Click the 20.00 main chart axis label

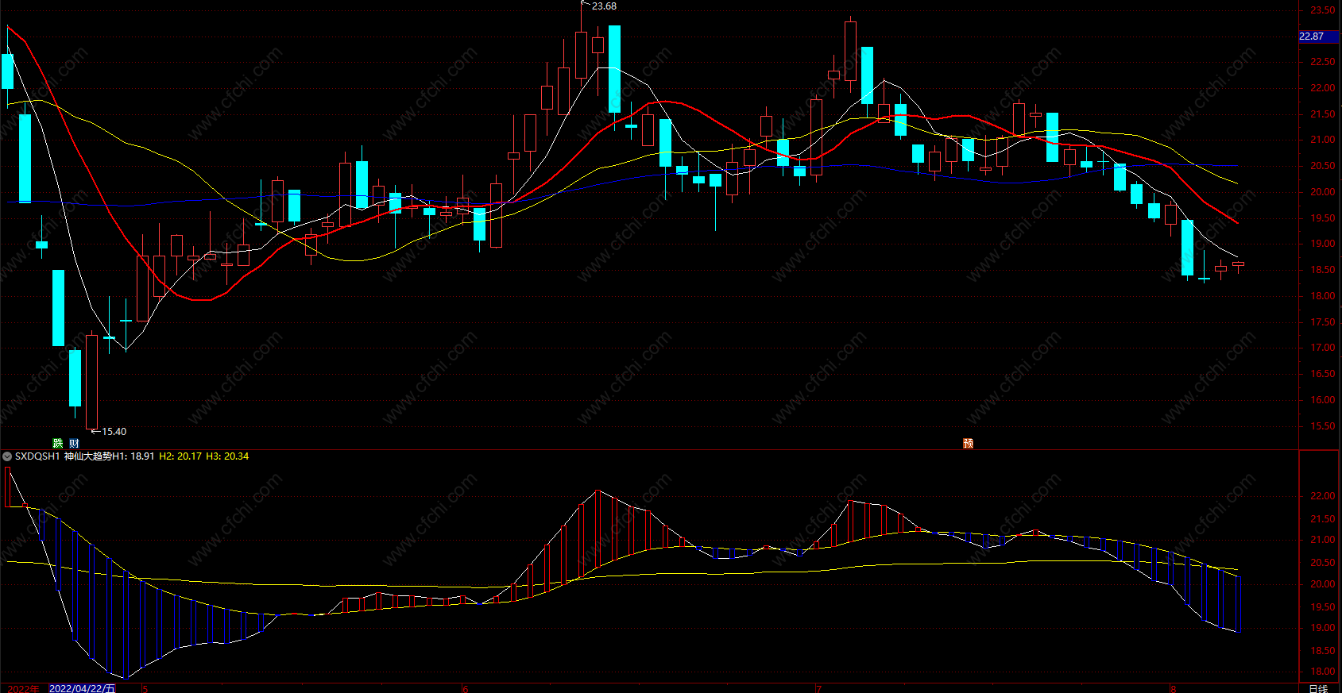click(x=1322, y=192)
